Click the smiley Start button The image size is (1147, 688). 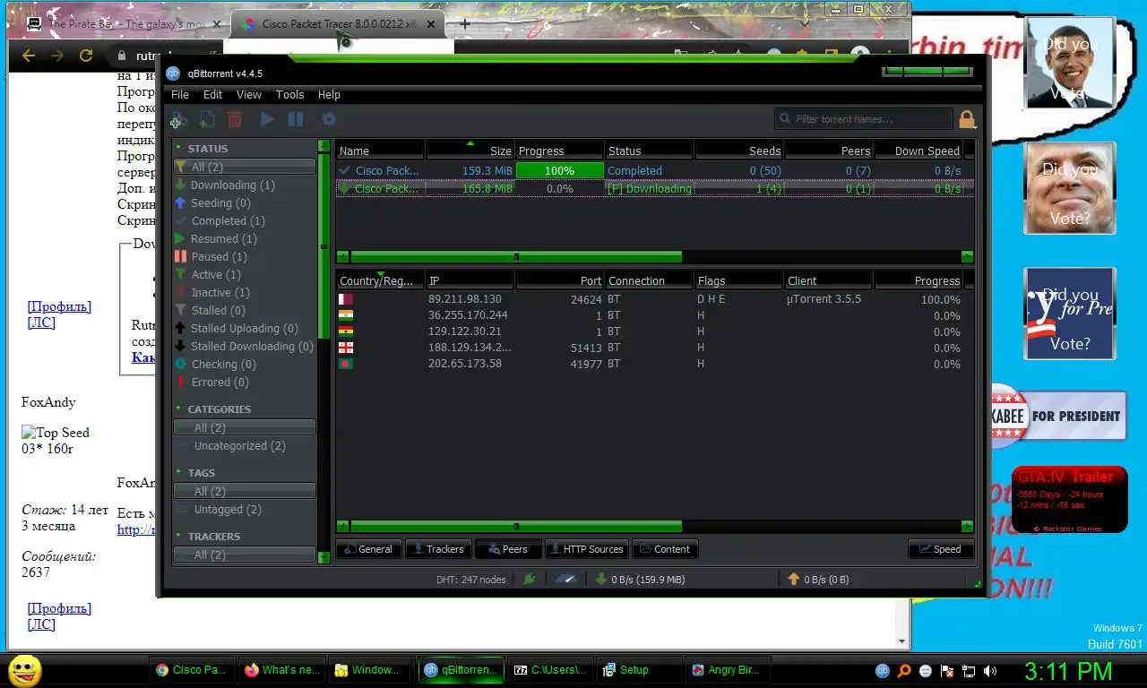[x=24, y=670]
